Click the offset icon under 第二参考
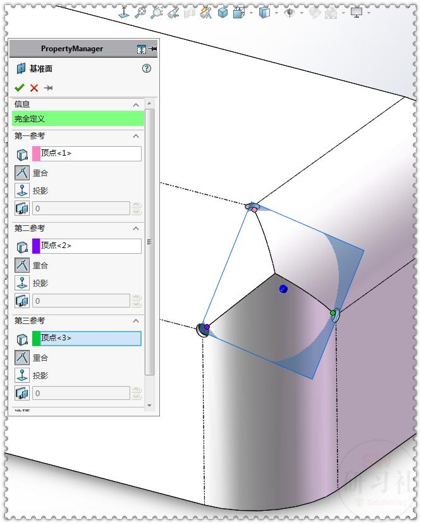 [22, 301]
